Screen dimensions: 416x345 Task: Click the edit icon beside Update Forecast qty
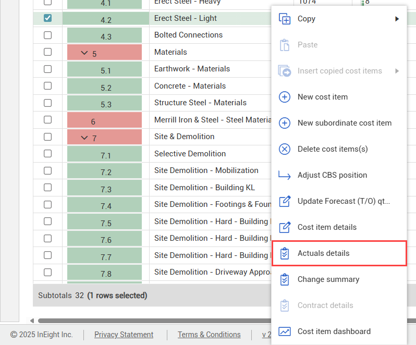[285, 201]
